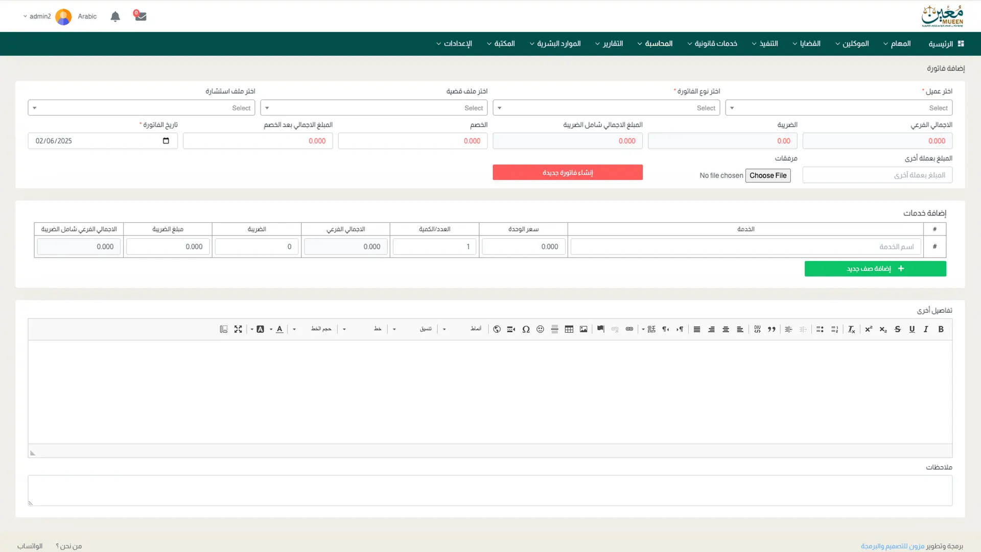Open the client select dropdown
This screenshot has height=552, width=981.
point(838,108)
